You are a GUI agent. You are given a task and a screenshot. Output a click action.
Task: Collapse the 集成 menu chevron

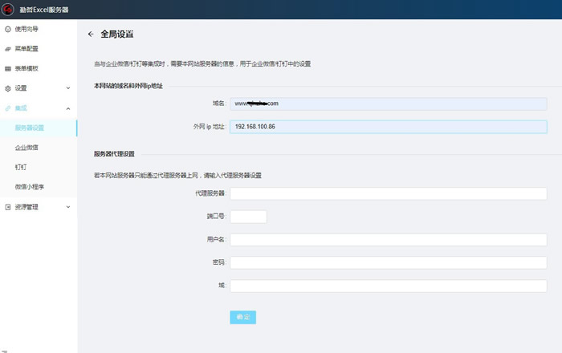click(x=67, y=108)
